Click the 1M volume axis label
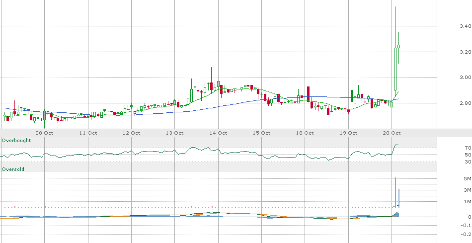Image resolution: width=472 pixels, height=243 pixels. [x=468, y=201]
